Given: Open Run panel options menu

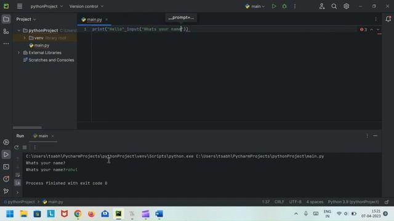Looking at the screenshot, I should point(367,136).
